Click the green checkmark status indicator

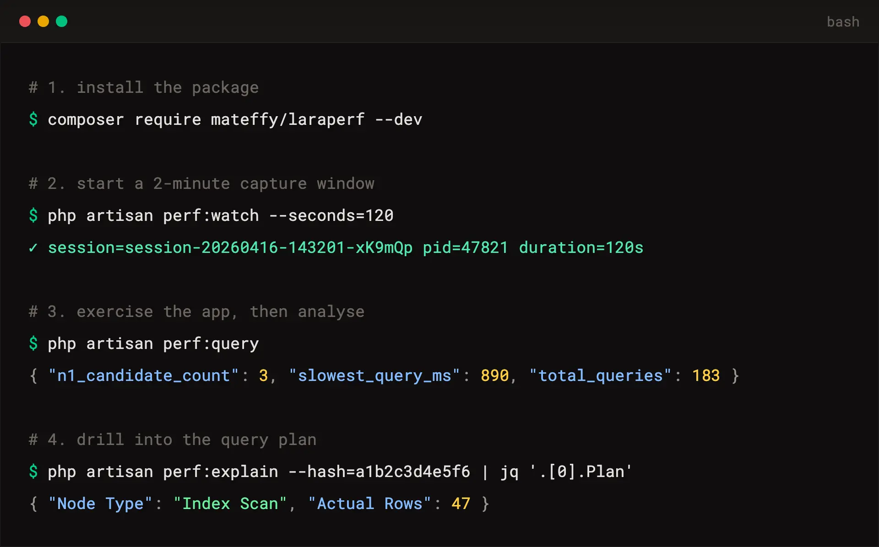click(33, 247)
